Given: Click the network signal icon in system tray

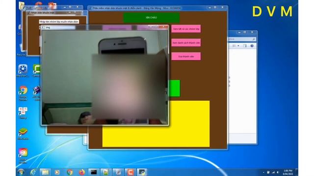Looking at the screenshot, I should [273, 172].
